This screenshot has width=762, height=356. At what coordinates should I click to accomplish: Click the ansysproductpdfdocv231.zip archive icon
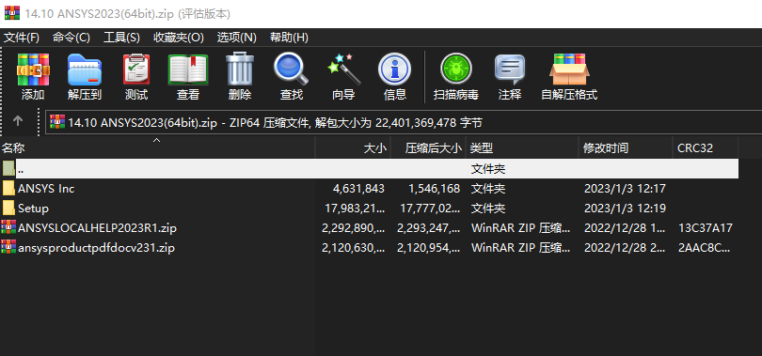pos(8,248)
